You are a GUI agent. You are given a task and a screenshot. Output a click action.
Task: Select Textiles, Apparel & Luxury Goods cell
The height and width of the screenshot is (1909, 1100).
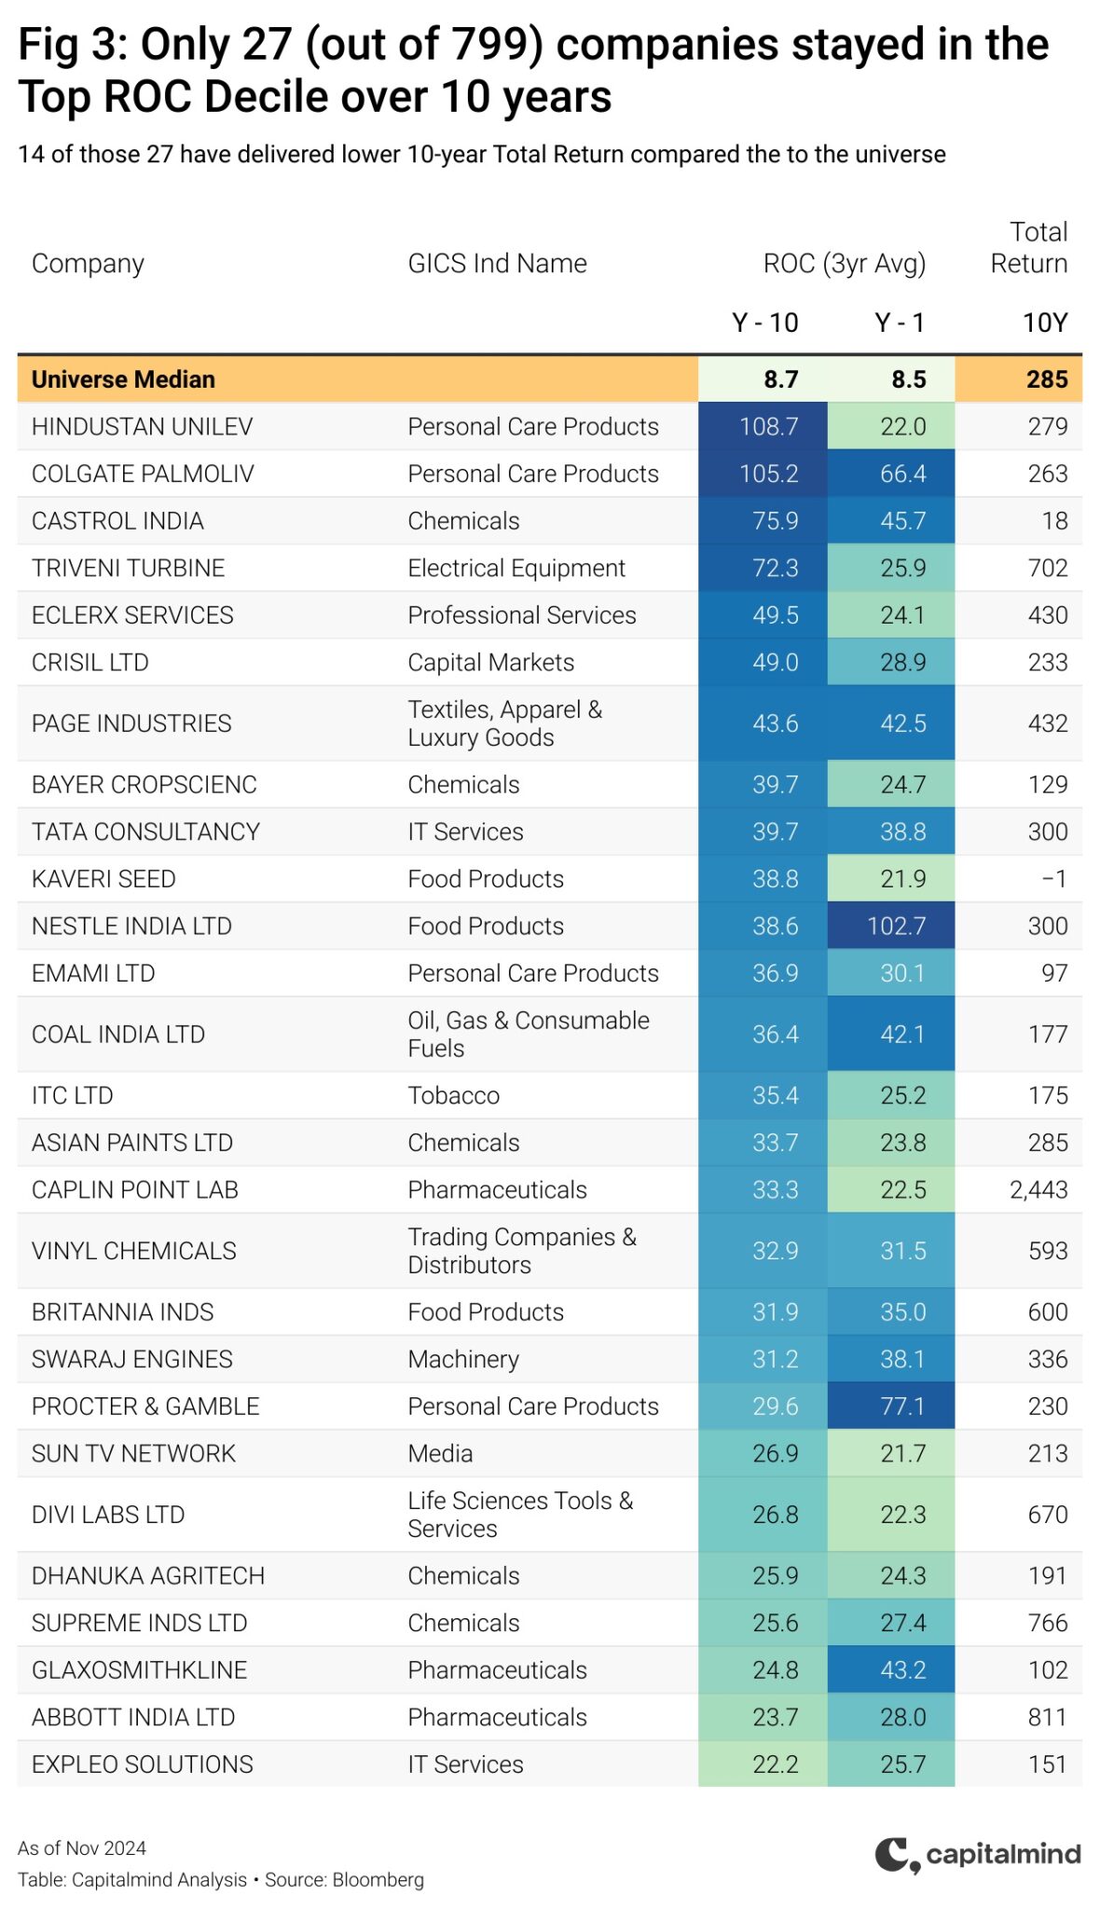coord(504,723)
